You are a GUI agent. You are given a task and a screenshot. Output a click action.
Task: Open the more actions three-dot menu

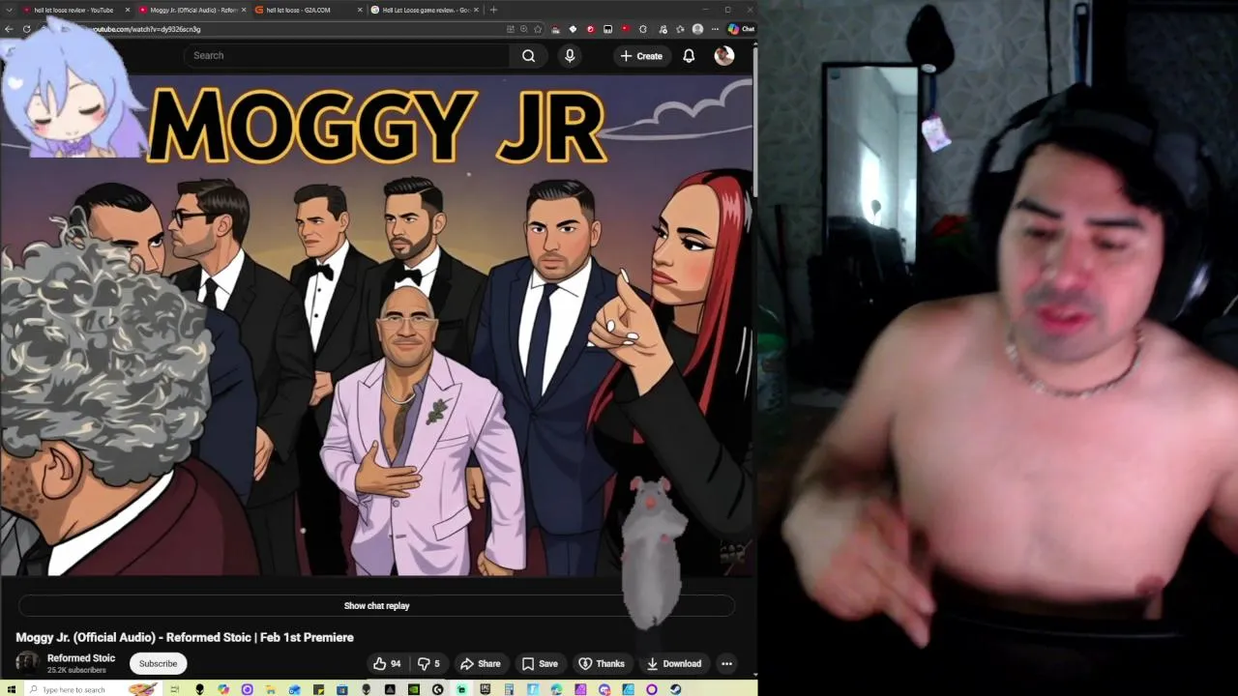726,663
